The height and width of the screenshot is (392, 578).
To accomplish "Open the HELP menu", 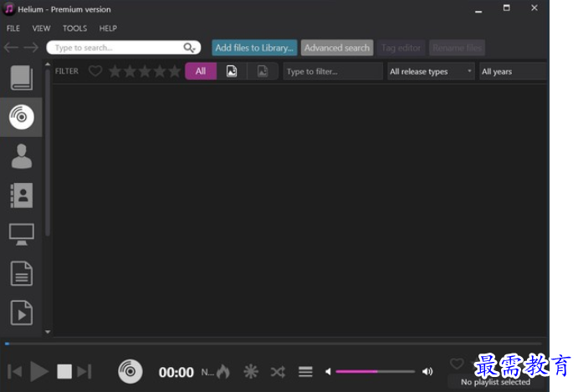I will point(108,28).
